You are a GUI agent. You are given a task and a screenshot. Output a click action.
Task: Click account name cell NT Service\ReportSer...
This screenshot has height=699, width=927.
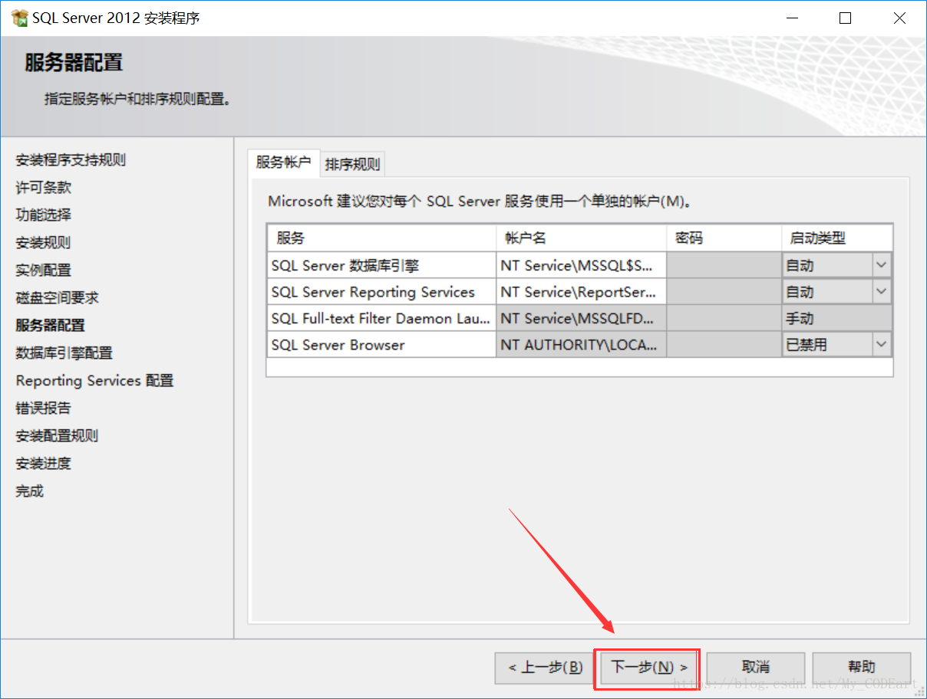[x=581, y=292]
